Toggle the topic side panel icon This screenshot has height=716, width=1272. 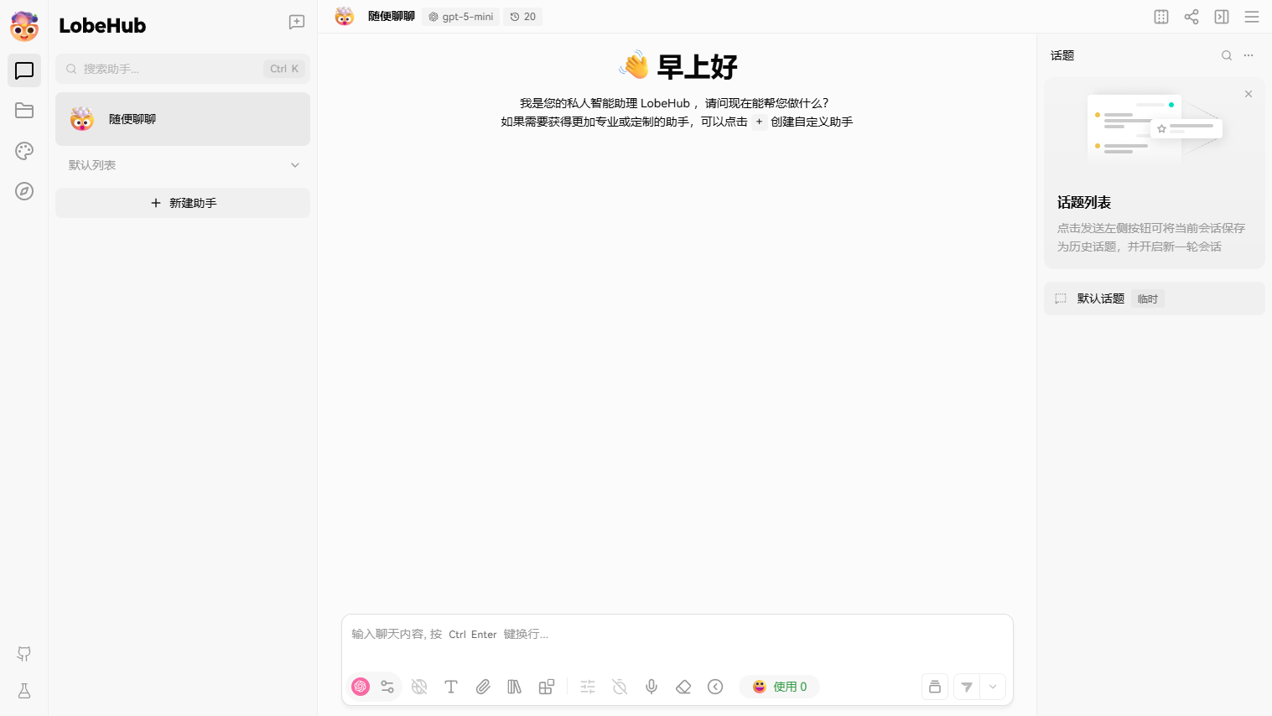[1222, 17]
